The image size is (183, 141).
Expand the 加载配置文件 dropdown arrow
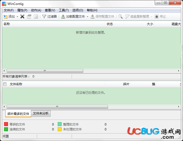[x=88, y=17]
